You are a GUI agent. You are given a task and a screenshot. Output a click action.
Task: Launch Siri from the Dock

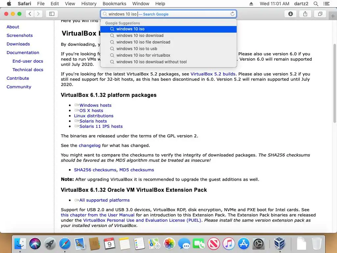[35, 243]
